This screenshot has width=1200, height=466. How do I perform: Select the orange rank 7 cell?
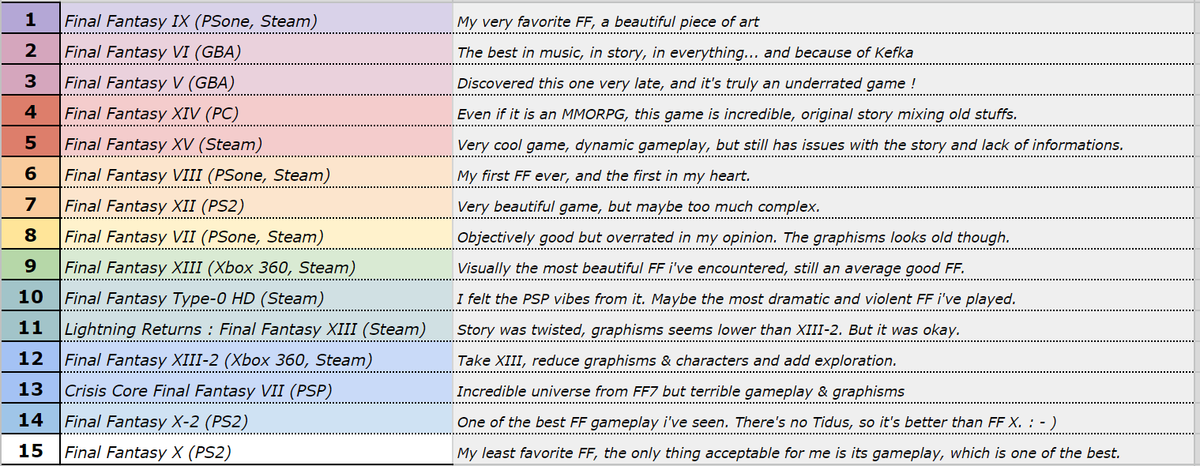coord(30,205)
